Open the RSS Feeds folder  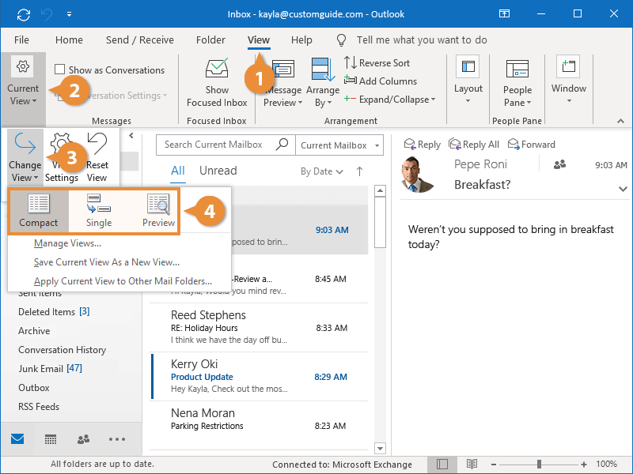pyautogui.click(x=39, y=406)
